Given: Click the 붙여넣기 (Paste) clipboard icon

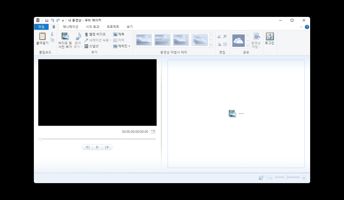Looking at the screenshot, I should click(42, 36).
